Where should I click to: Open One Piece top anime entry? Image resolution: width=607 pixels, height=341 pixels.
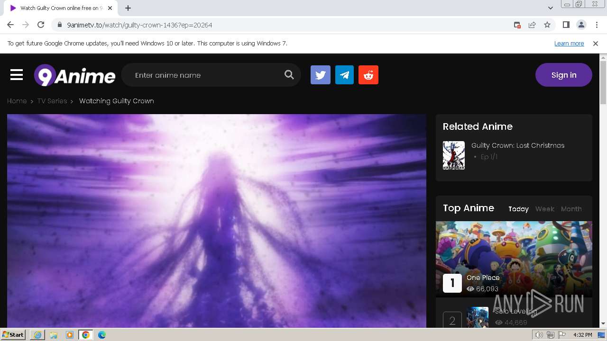pos(514,259)
